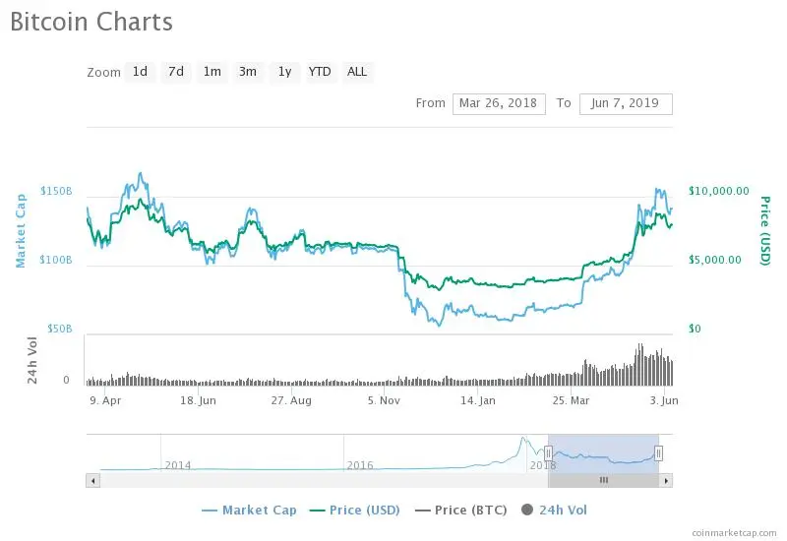Click the To date field
The image size is (787, 541).
[626, 103]
